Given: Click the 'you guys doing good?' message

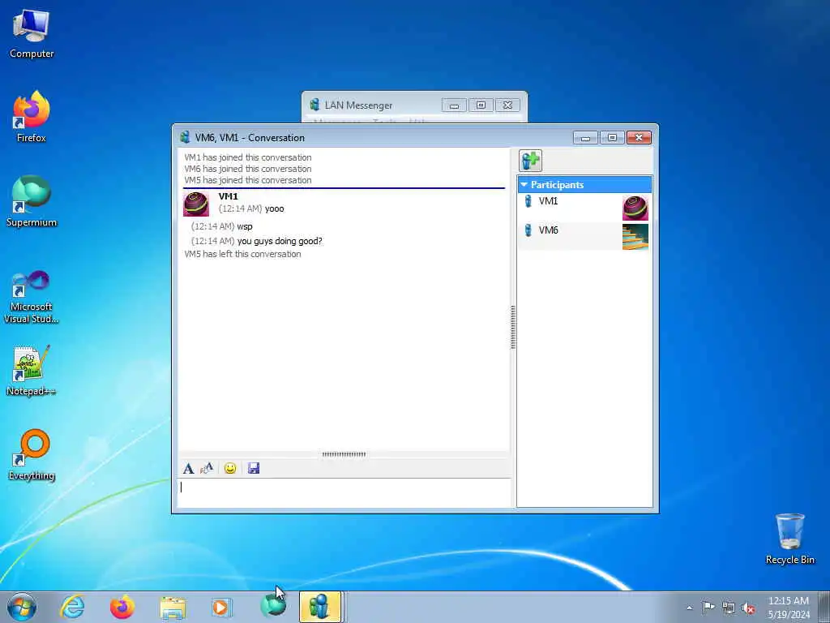Looking at the screenshot, I should [x=280, y=241].
